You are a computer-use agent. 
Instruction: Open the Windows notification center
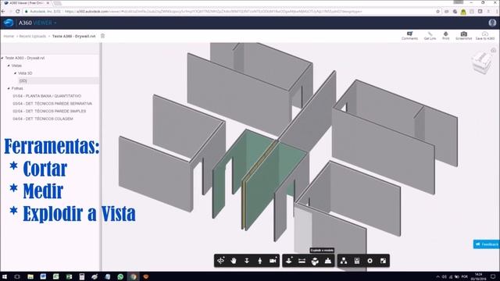point(493,276)
